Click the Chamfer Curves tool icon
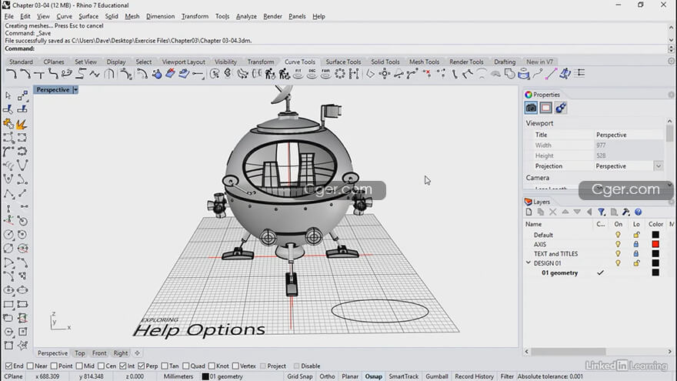 (25, 74)
